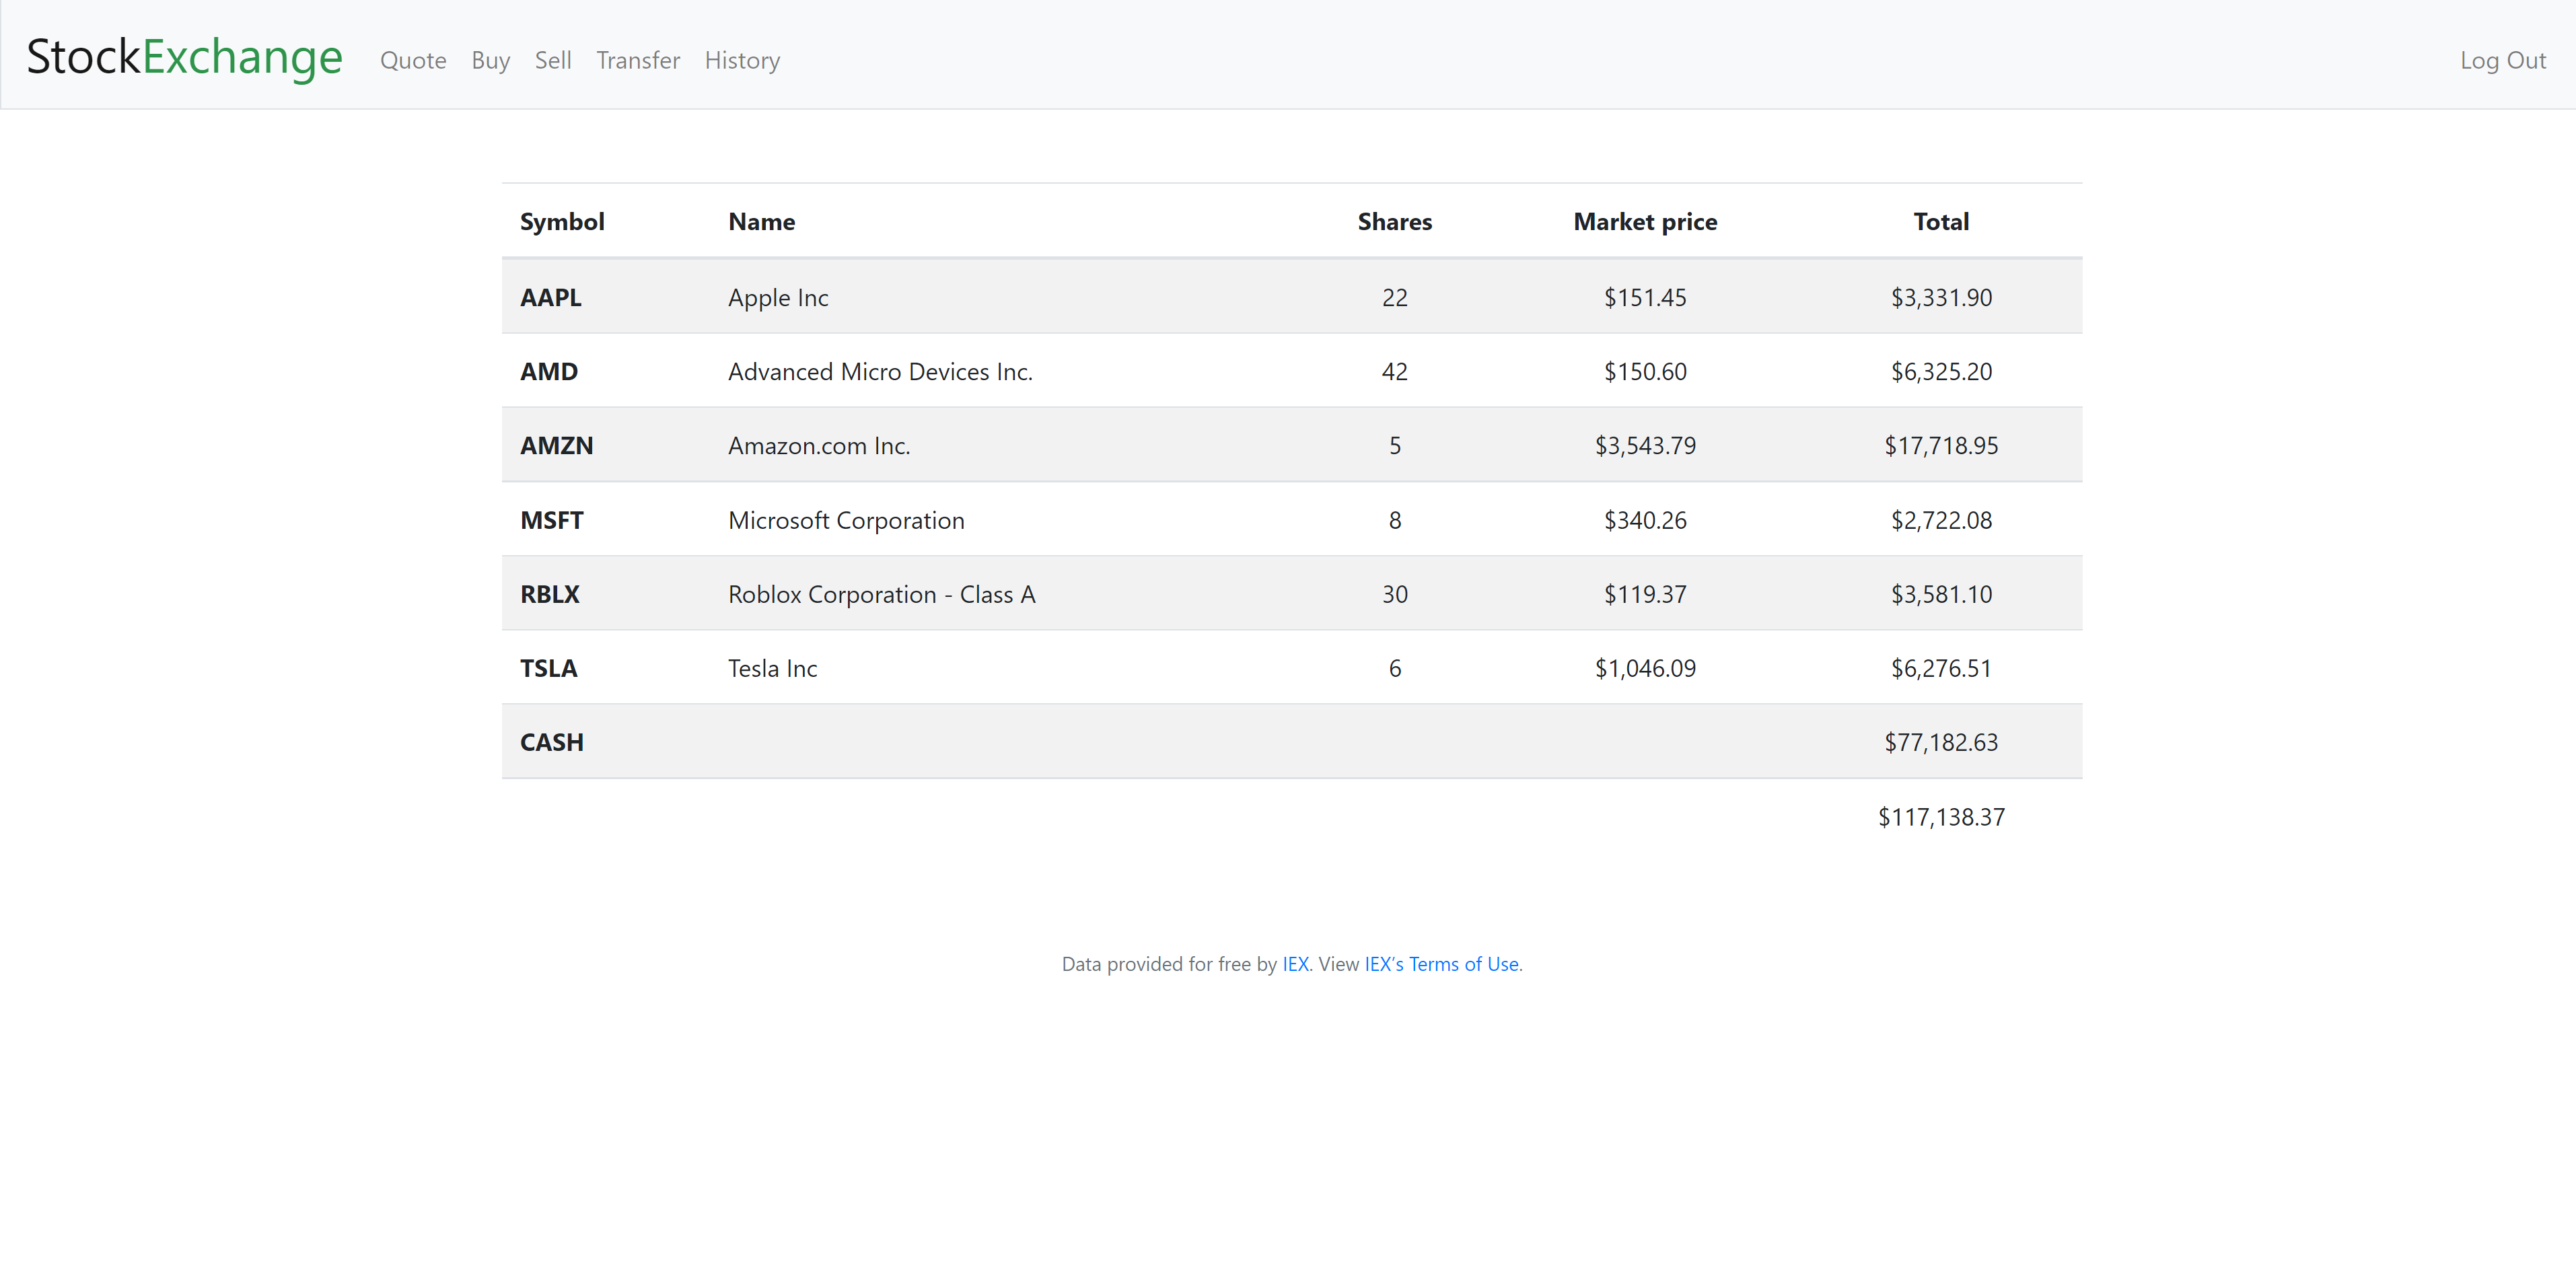Click the $17,718.95 total value
Viewport: 2576px width, 1267px height.
tap(1941, 446)
